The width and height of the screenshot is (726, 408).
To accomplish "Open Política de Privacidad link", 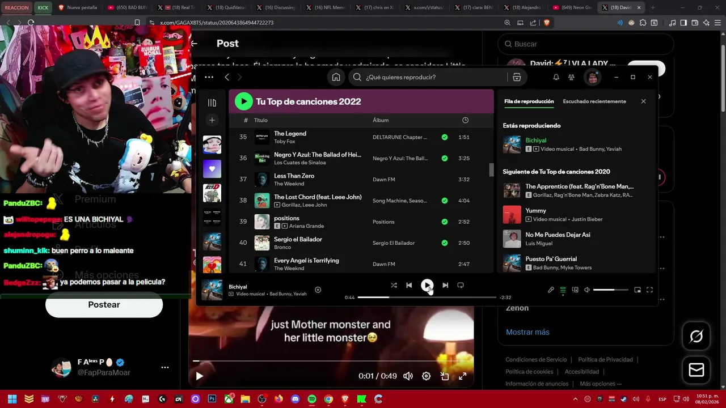I will tap(605, 360).
